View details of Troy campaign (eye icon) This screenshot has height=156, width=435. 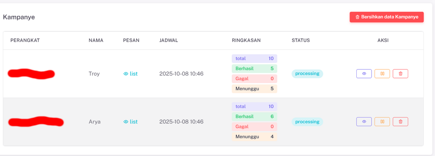[364, 74]
